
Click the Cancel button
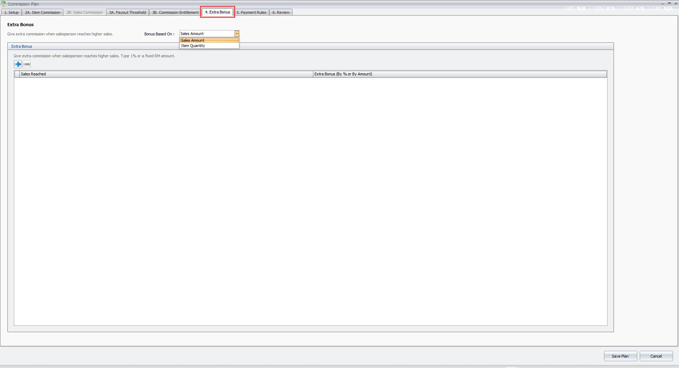pos(656,356)
